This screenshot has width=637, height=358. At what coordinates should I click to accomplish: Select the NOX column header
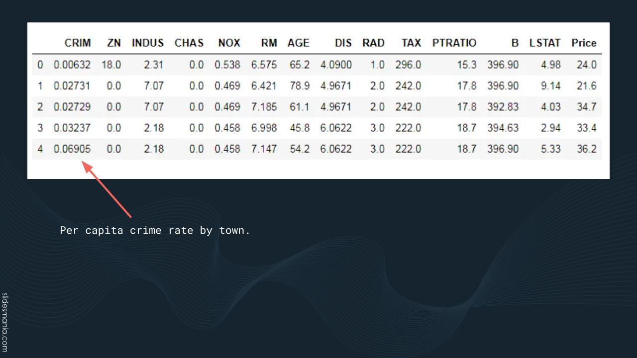pos(229,43)
